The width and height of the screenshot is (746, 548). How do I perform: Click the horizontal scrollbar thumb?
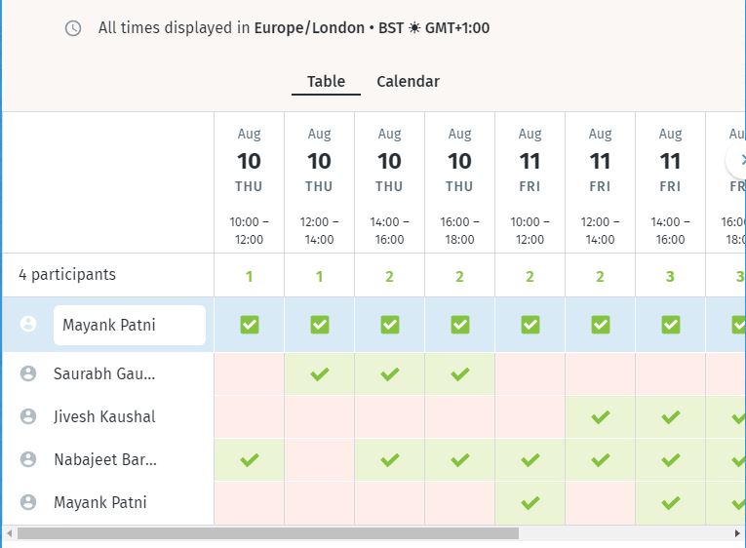pos(267,533)
